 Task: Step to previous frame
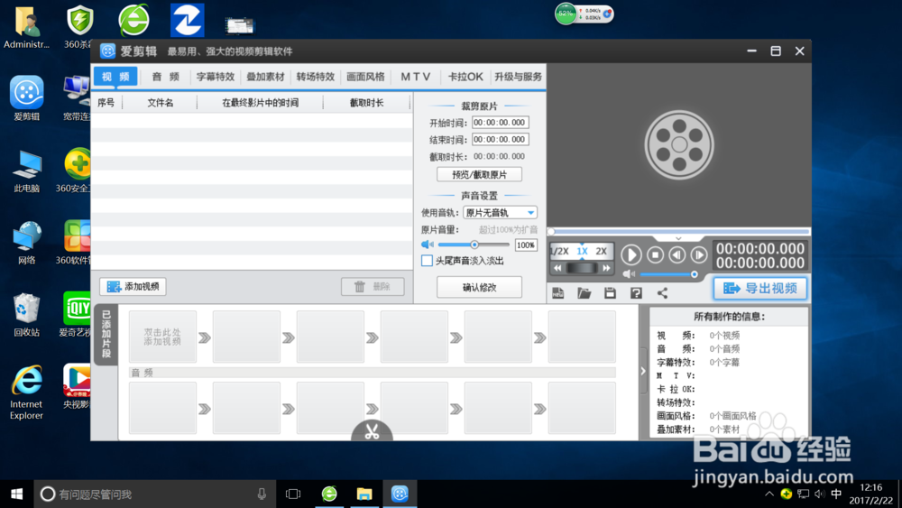click(x=677, y=254)
